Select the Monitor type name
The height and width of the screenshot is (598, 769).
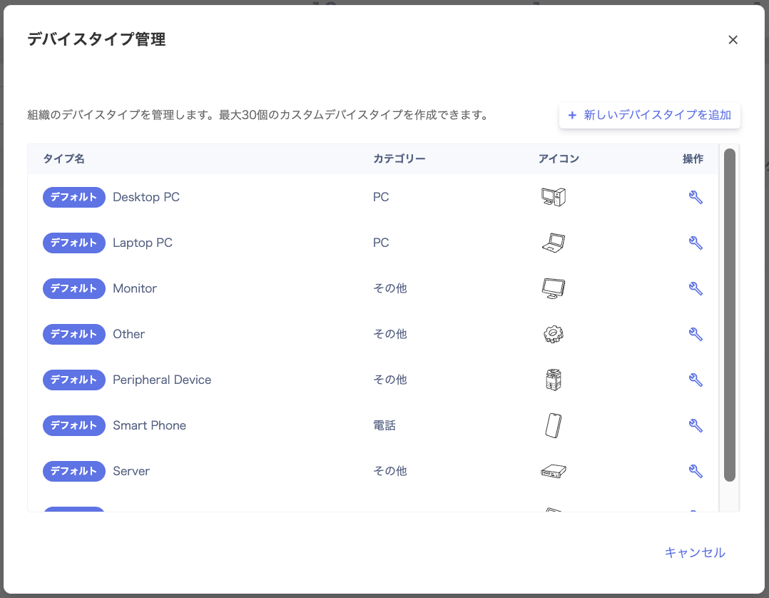coord(135,288)
